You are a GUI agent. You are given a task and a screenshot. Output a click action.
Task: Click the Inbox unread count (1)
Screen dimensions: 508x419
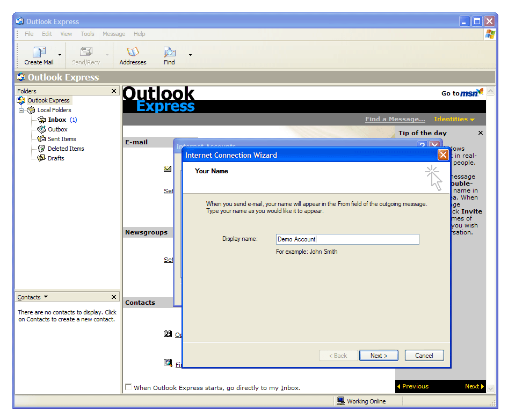(x=74, y=120)
